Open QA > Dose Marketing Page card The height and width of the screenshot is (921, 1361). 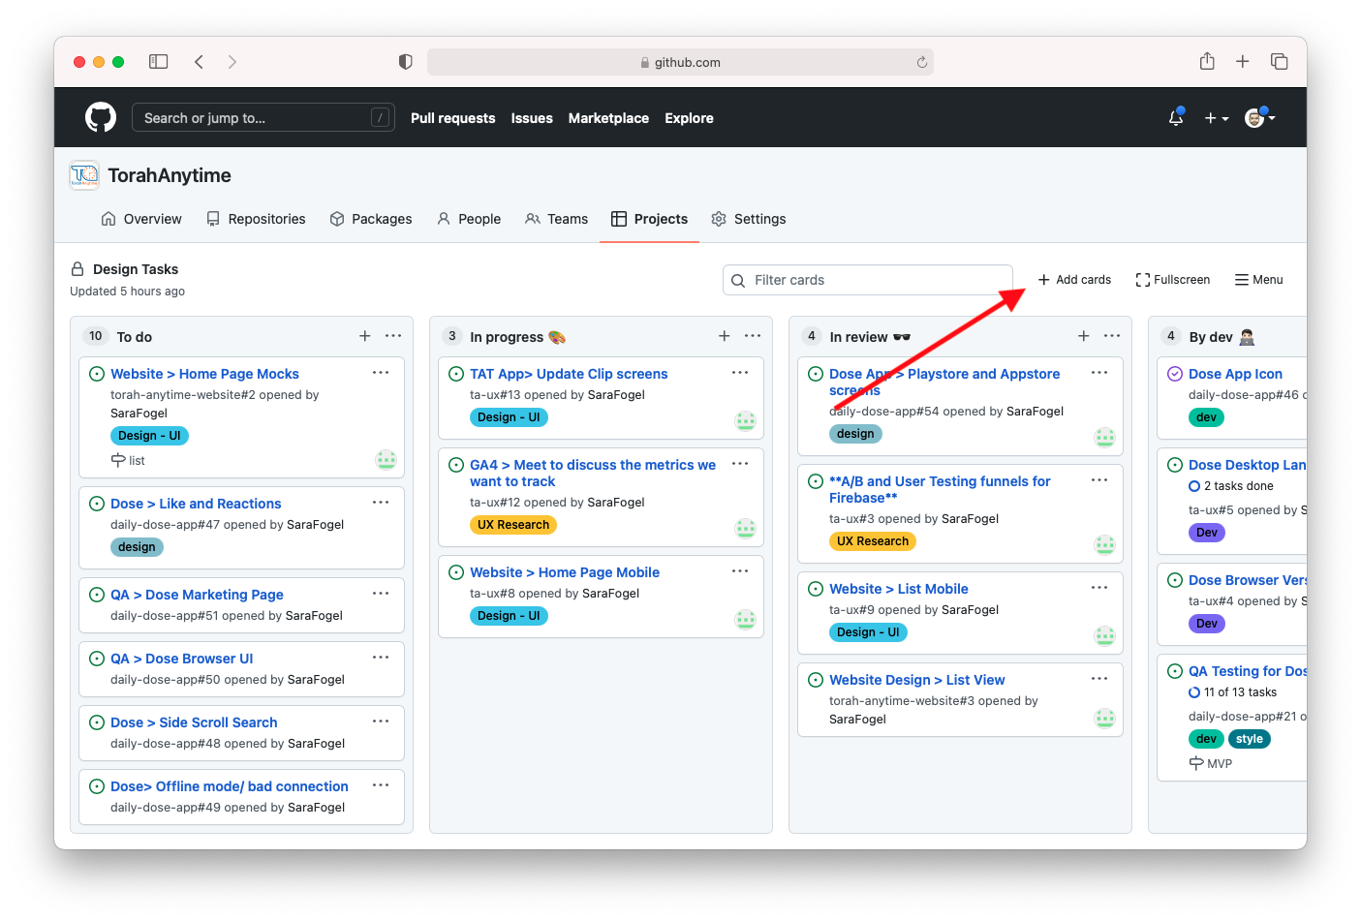pyautogui.click(x=197, y=595)
